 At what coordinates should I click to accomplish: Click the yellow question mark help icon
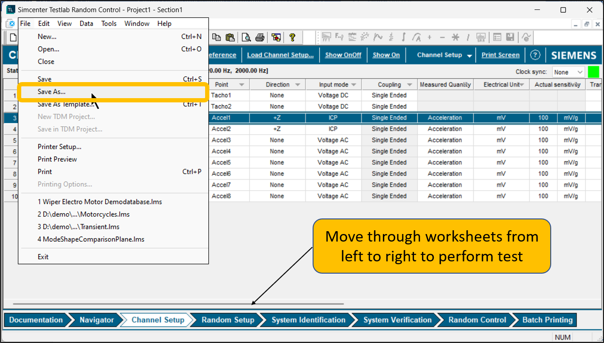click(292, 37)
